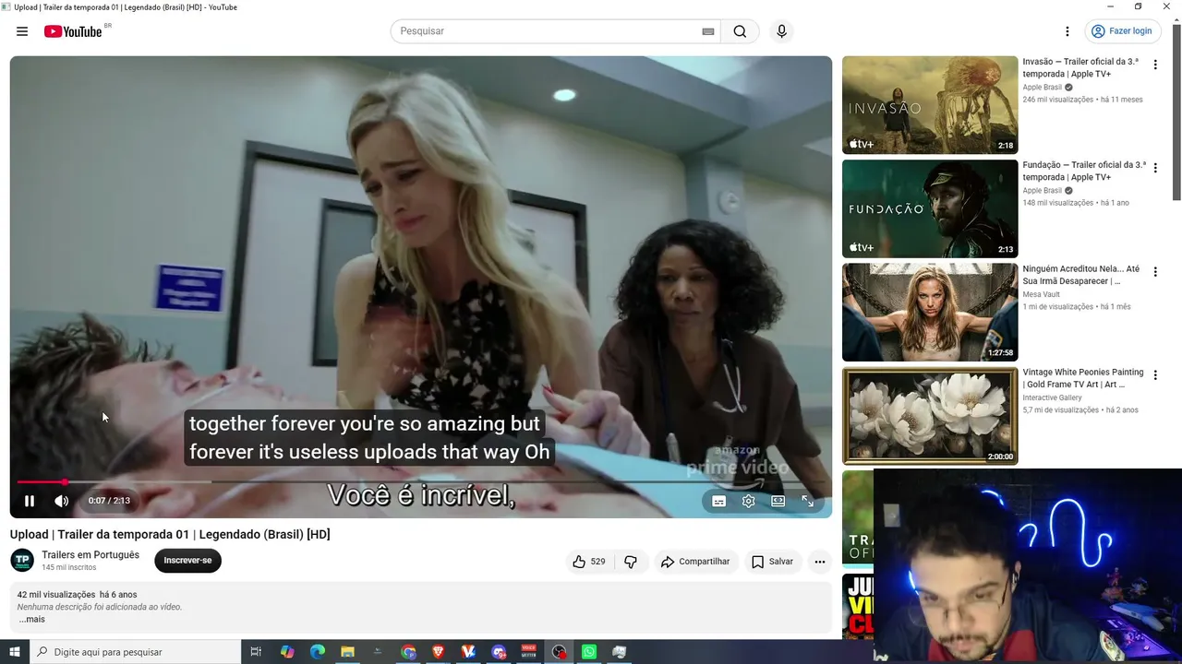Open Task View on the taskbar
Image resolution: width=1182 pixels, height=664 pixels.
point(256,652)
